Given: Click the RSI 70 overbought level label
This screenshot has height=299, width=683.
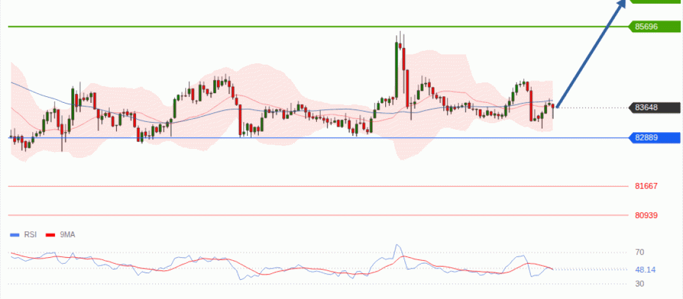Looking at the screenshot, I should pyautogui.click(x=639, y=252).
